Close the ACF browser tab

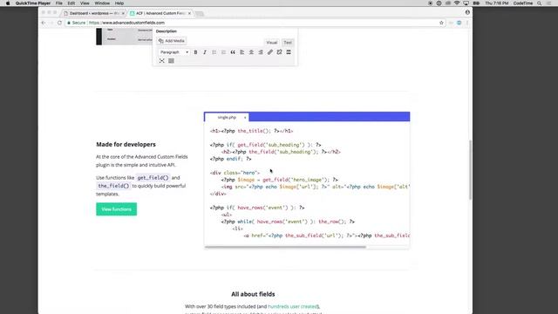point(189,14)
